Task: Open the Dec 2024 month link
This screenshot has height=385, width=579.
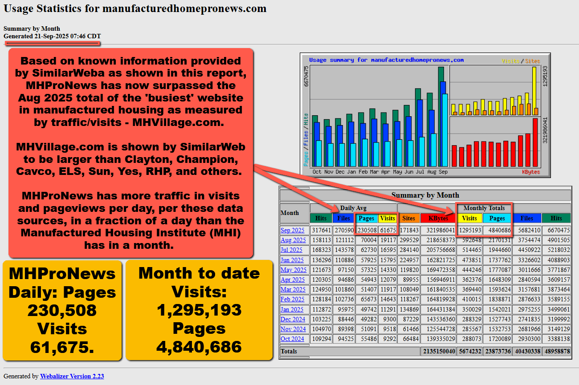Action: point(293,319)
